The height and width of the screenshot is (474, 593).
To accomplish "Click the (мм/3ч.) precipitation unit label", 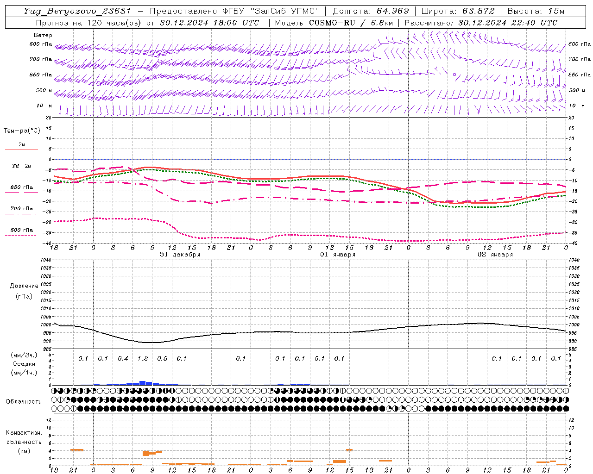I will pos(24,355).
